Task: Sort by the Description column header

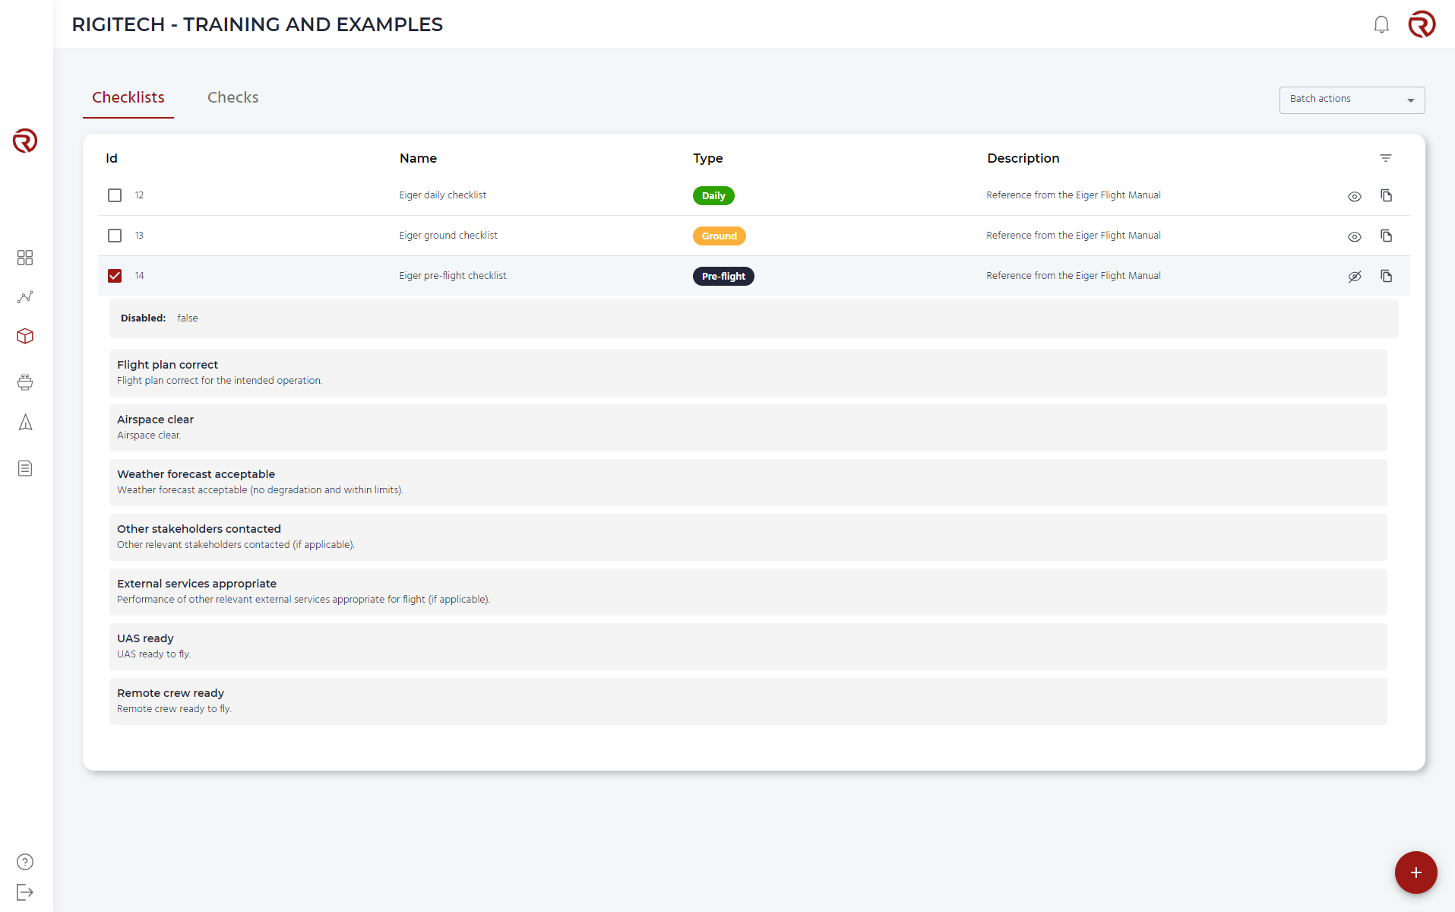Action: 1023,158
